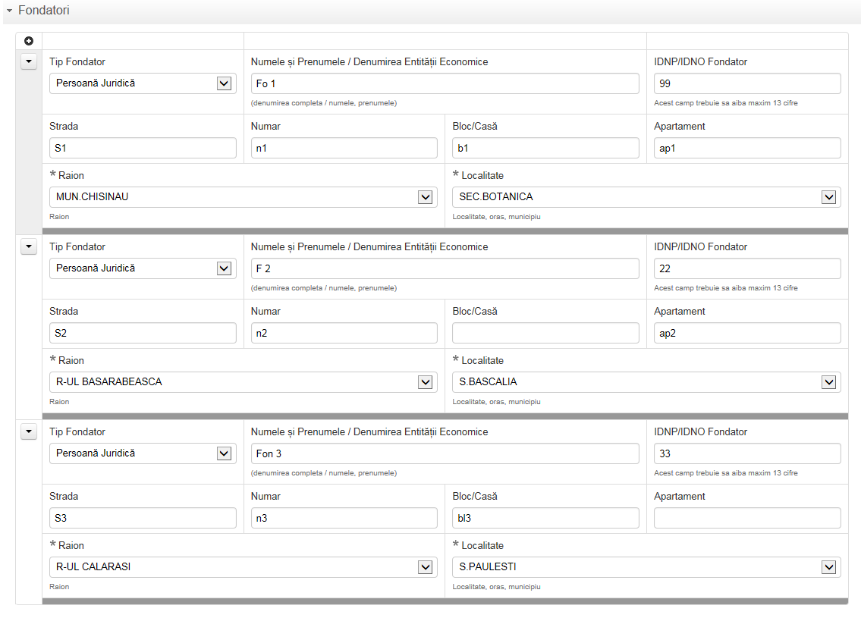Screen dimensions: 861x618
Task: Open the row menu arrow for founder F 2
Action: pos(29,246)
